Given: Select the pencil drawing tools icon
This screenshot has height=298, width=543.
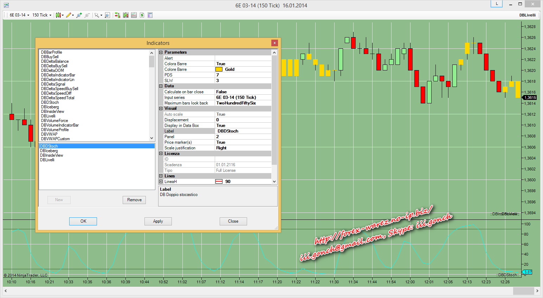Looking at the screenshot, I should (69, 15).
